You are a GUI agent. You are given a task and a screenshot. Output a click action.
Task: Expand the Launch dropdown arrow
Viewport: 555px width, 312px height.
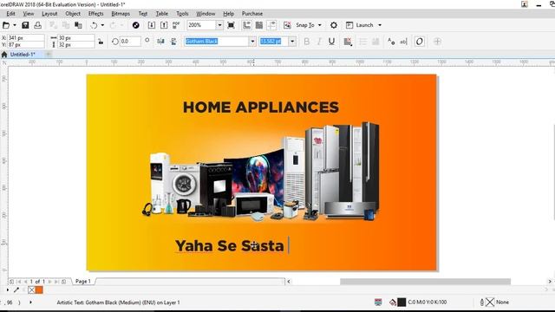380,25
